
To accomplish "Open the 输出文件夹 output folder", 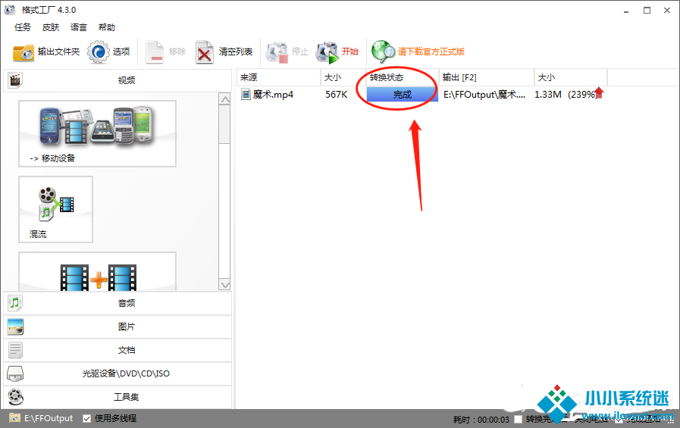I will (x=45, y=52).
